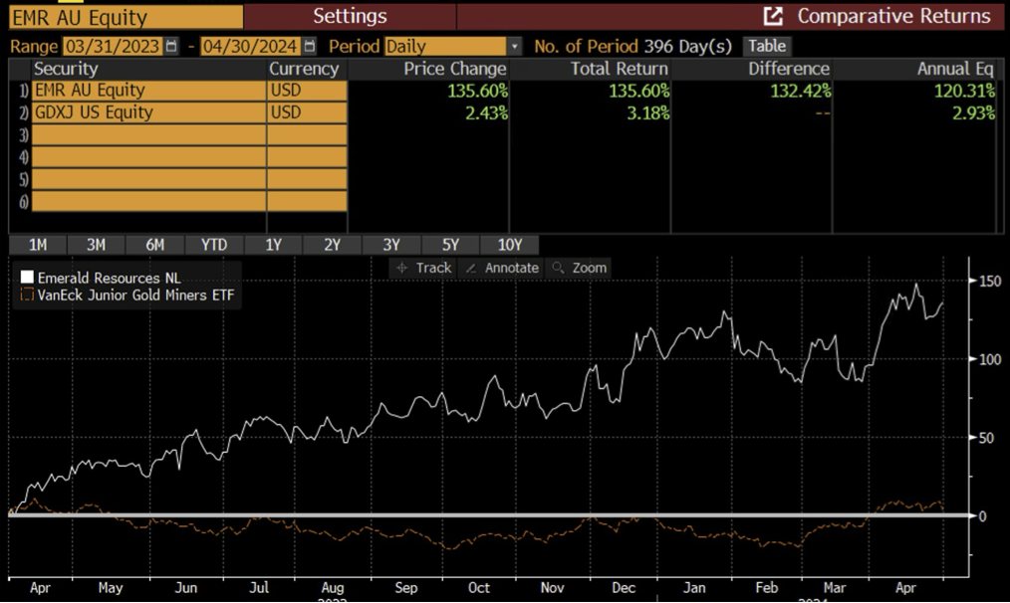Open Settings menu
The height and width of the screenshot is (603, 1010).
click(350, 16)
